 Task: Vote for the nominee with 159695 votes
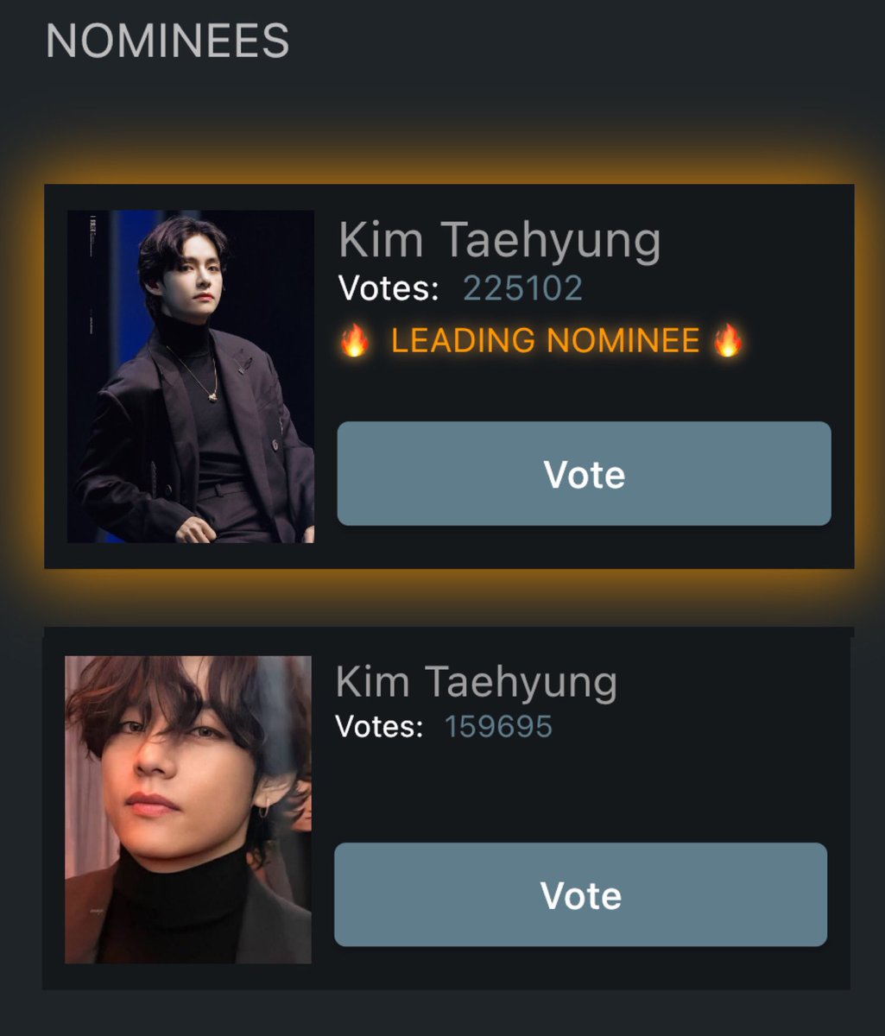tap(581, 894)
